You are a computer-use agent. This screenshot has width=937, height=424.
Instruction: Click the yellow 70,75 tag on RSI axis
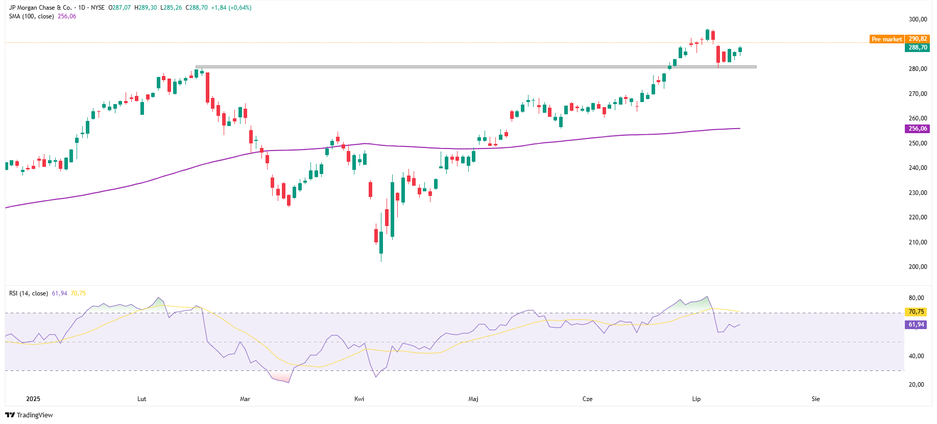pyautogui.click(x=917, y=312)
